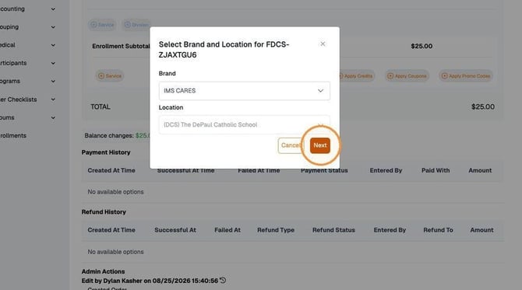Click the plus icon on orange Service button
The height and width of the screenshot is (290, 522).
(x=101, y=76)
